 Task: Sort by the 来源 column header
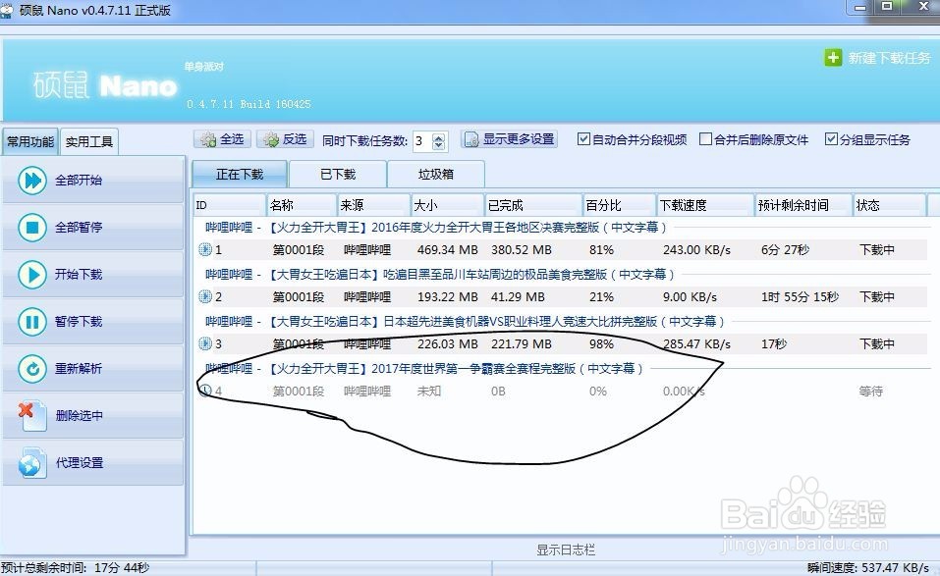pos(373,205)
